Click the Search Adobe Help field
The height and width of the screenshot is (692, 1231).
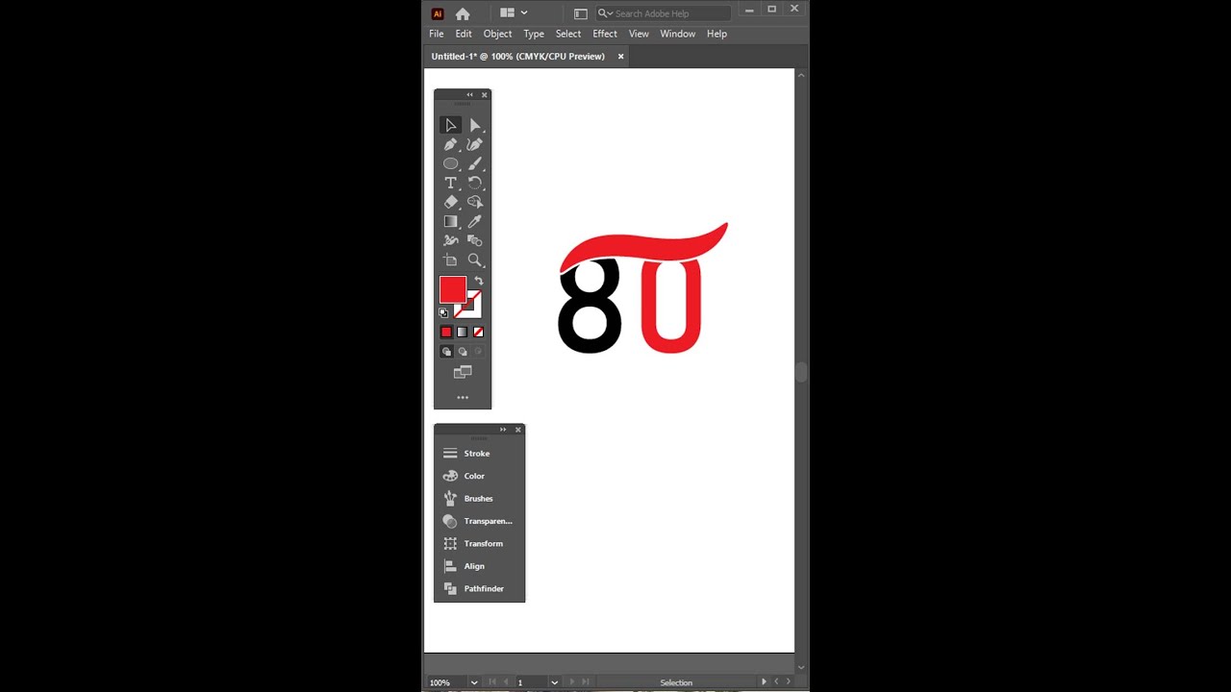pyautogui.click(x=664, y=13)
